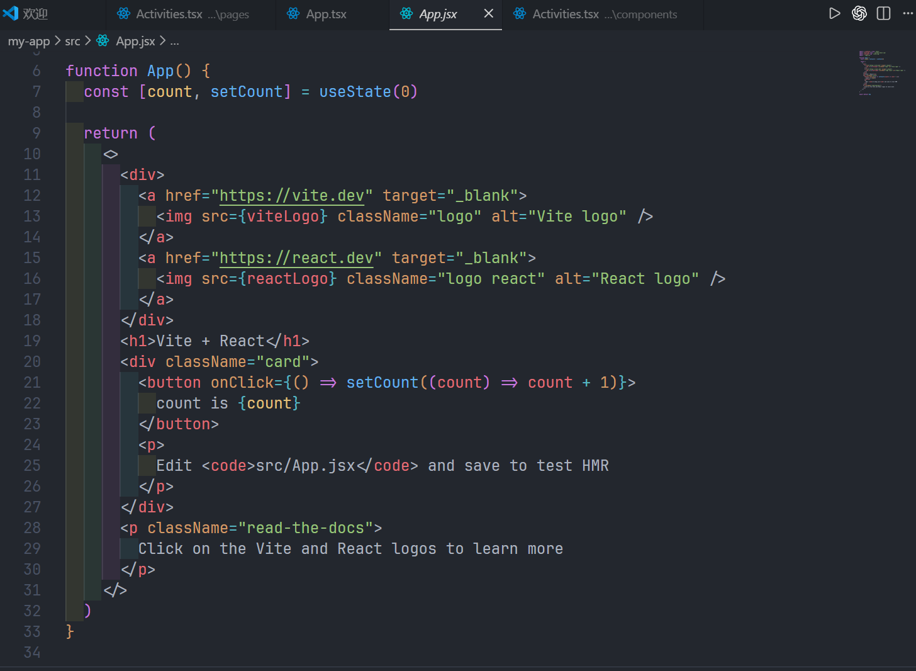This screenshot has width=916, height=671.
Task: Click the https://vite.dev link in the code
Action: click(292, 196)
